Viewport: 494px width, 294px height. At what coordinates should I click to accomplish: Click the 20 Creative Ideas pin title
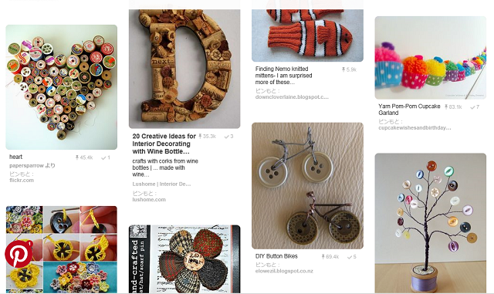click(x=164, y=144)
